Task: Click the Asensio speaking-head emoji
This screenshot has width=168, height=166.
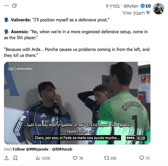Action: pos(7,32)
